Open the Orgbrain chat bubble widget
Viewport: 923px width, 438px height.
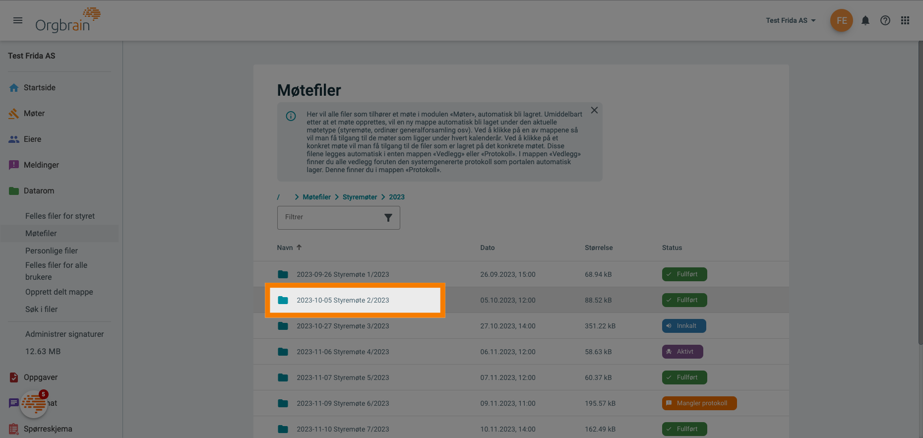(34, 404)
